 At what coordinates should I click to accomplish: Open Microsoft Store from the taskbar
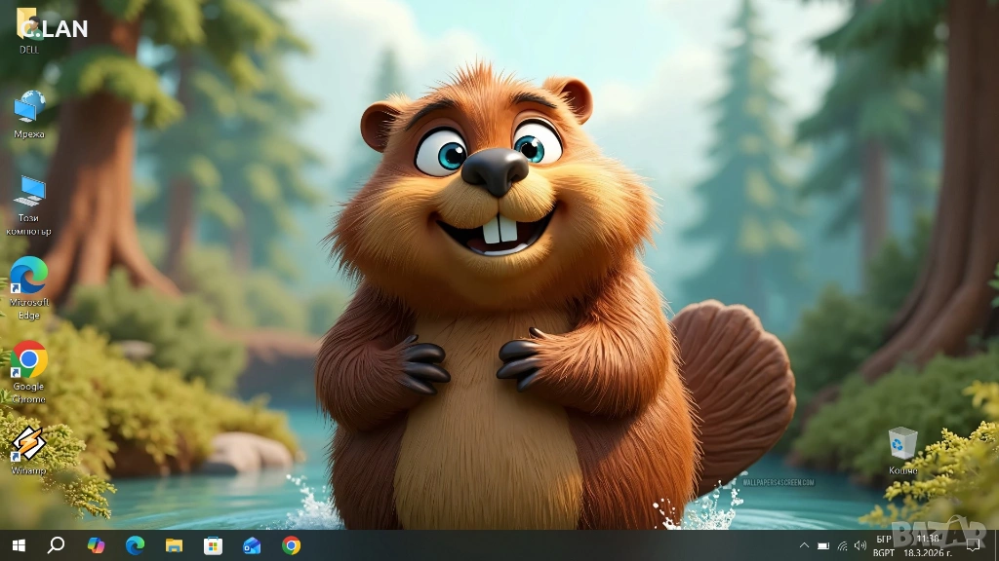(213, 545)
